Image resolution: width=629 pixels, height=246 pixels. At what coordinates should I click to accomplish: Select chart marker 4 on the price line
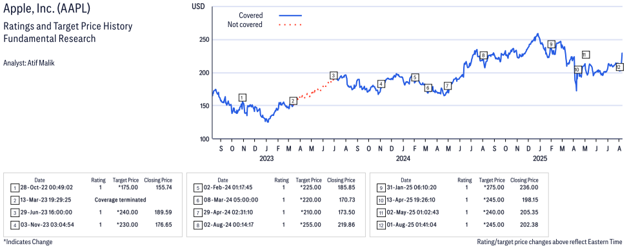point(381,84)
